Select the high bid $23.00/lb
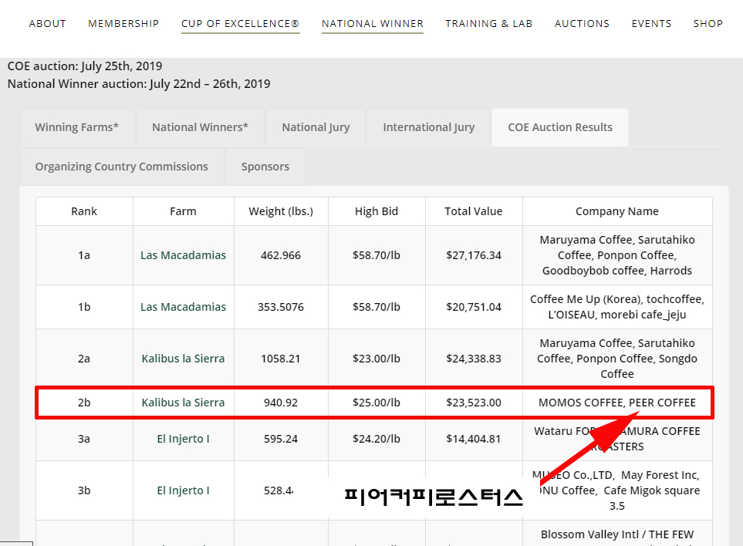 377,359
